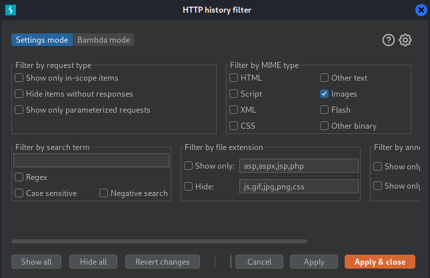
Task: Uncheck the Images MIME type checkbox
Action: 324,94
